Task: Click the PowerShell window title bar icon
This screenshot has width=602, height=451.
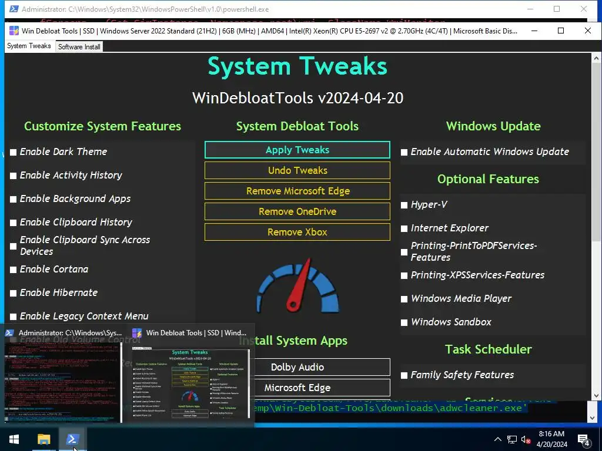Action: point(14,9)
